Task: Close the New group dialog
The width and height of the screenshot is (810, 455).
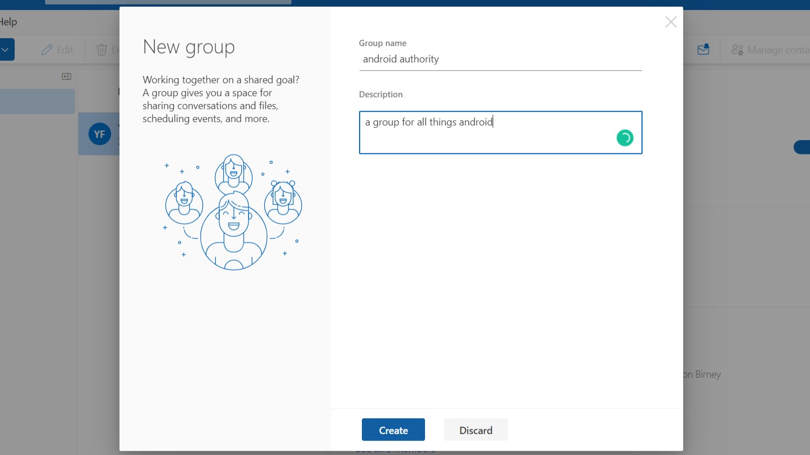Action: tap(670, 22)
